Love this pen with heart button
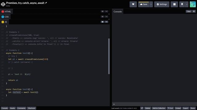Image resolution: width=197 pixels, height=110 pixels. (133, 4)
